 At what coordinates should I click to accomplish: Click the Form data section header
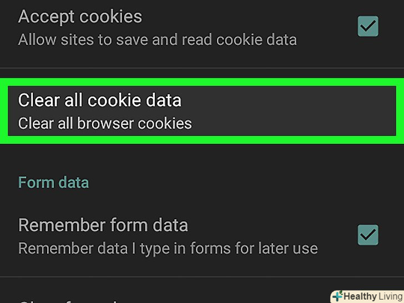53,183
